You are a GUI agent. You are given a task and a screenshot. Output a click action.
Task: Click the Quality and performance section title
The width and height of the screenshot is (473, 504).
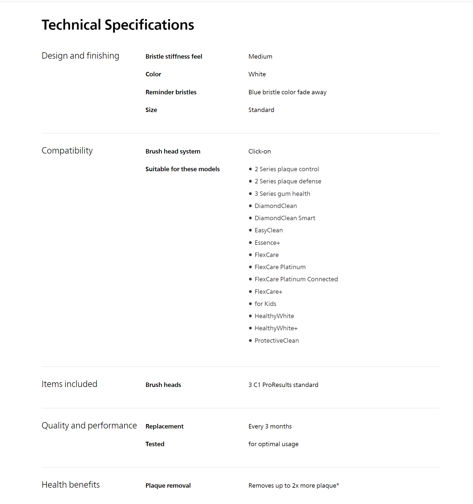tap(89, 425)
